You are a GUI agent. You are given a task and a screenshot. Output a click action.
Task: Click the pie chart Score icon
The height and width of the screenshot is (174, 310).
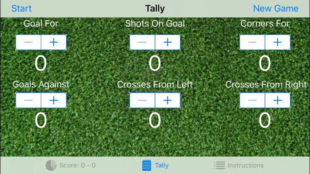pyautogui.click(x=51, y=165)
